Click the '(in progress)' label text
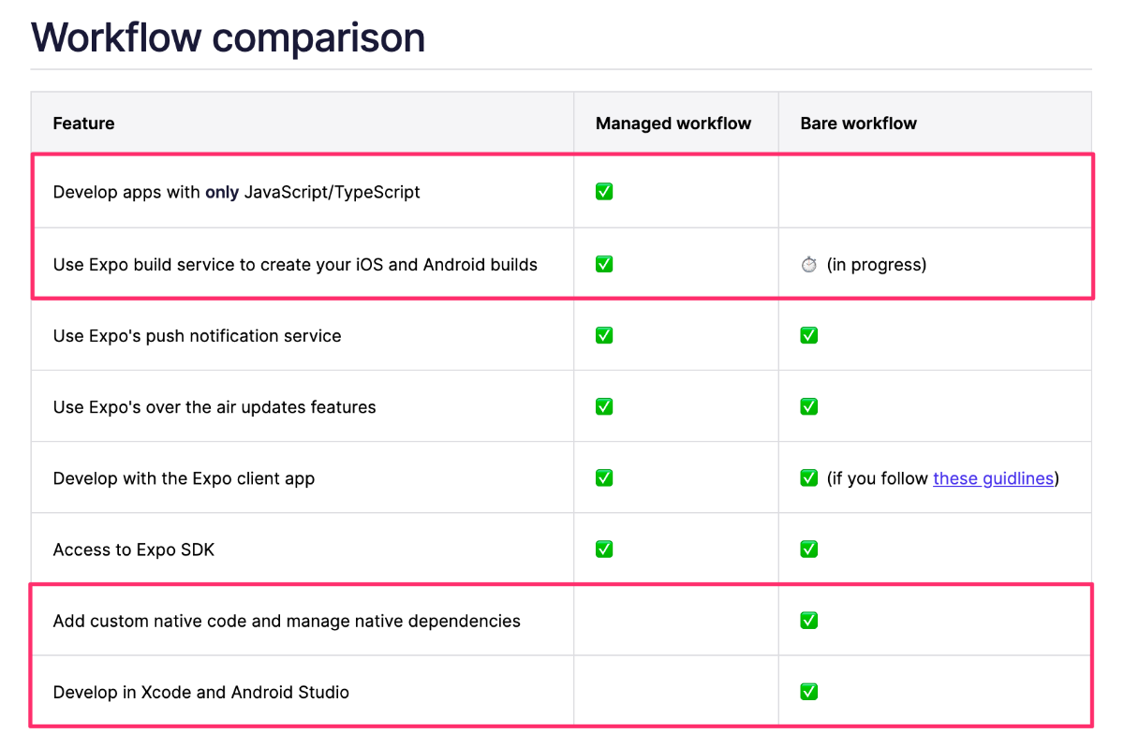1124x747 pixels. pyautogui.click(x=877, y=265)
